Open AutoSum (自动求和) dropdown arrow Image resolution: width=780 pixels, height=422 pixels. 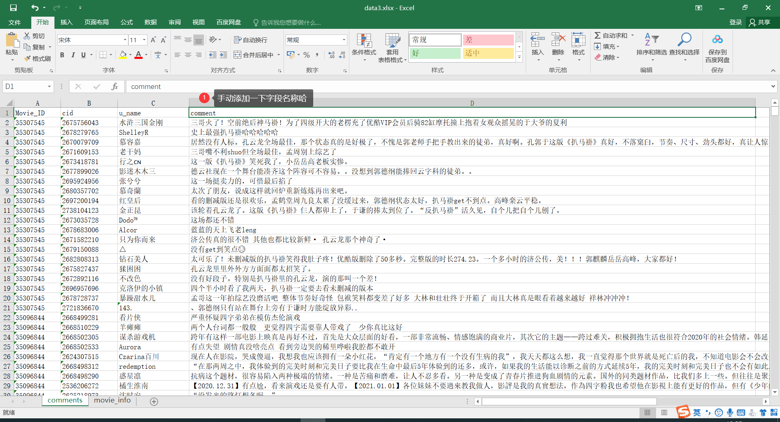click(633, 36)
